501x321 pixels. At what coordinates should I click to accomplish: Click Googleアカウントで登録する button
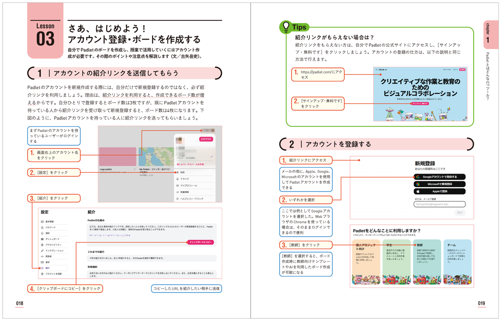440,177
